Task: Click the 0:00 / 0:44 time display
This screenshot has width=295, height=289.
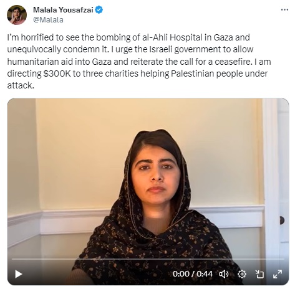Action: (193, 274)
